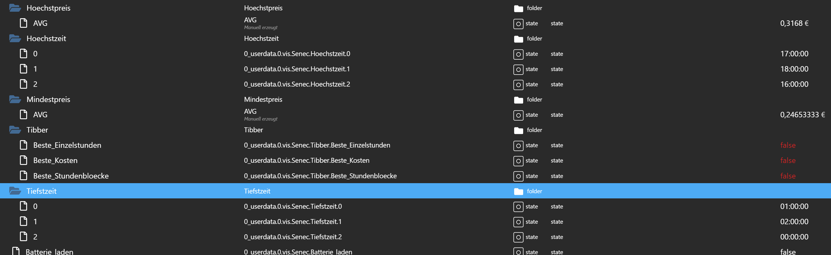Click the Mindestpreis name column text
Image resolution: width=831 pixels, height=255 pixels.
point(263,99)
